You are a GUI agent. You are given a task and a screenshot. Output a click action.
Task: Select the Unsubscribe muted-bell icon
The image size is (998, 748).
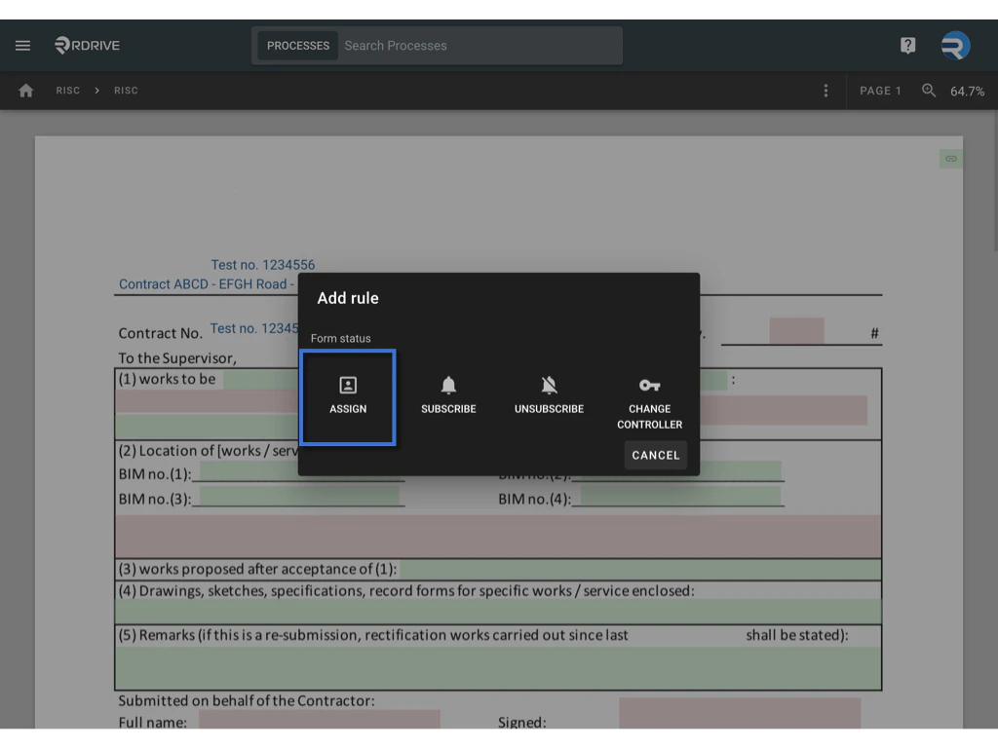pyautogui.click(x=549, y=393)
